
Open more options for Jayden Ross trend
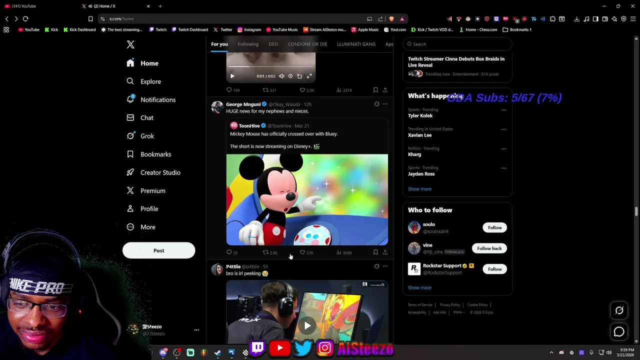[503, 168]
